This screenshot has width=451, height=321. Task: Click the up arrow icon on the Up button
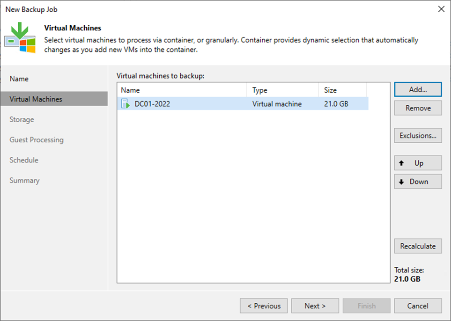pyautogui.click(x=401, y=163)
